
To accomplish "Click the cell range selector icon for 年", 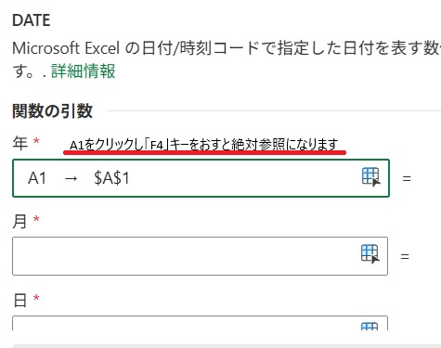I will (371, 177).
